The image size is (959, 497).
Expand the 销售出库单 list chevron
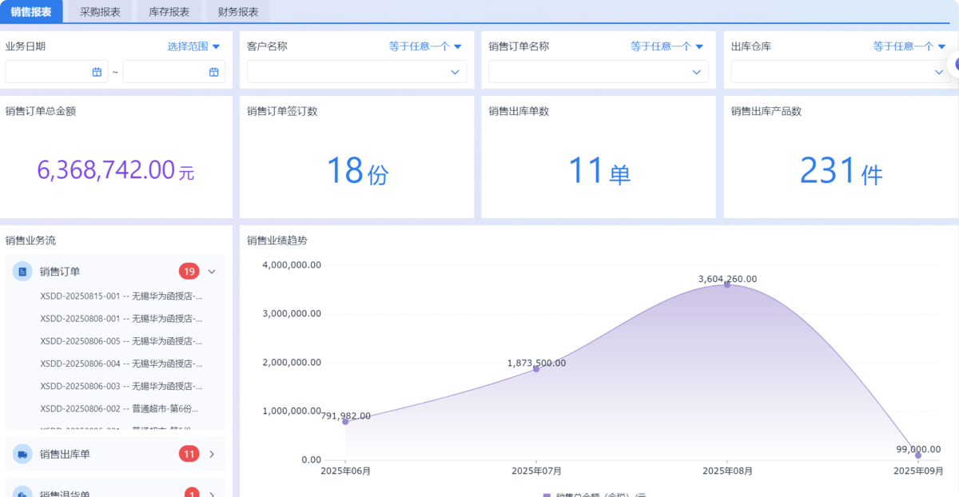click(x=212, y=454)
